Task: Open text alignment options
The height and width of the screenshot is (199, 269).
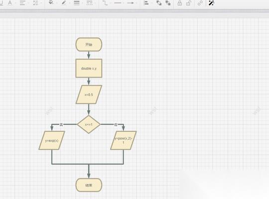Action: 22,3
